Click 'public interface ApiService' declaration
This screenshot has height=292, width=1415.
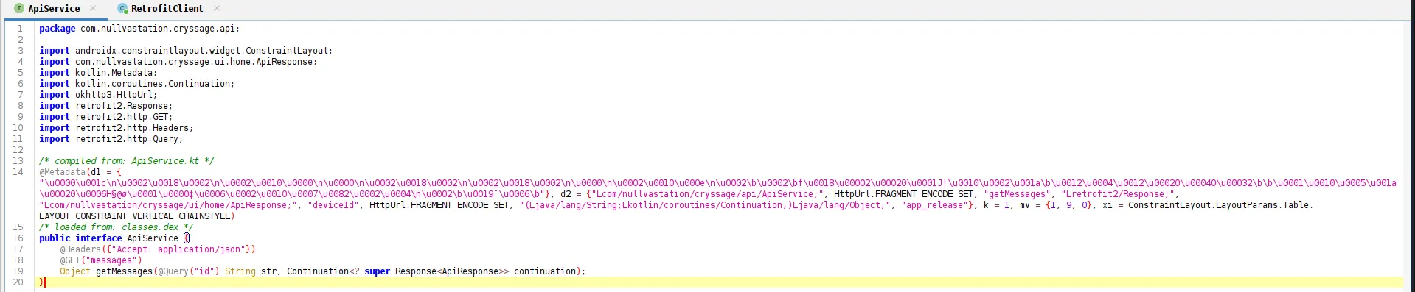tap(108, 238)
